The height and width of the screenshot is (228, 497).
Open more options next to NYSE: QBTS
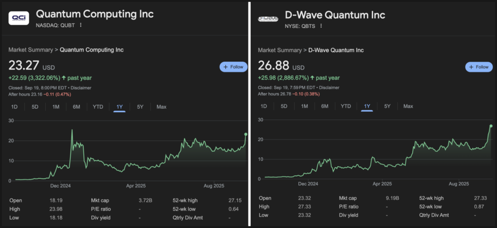(321, 26)
